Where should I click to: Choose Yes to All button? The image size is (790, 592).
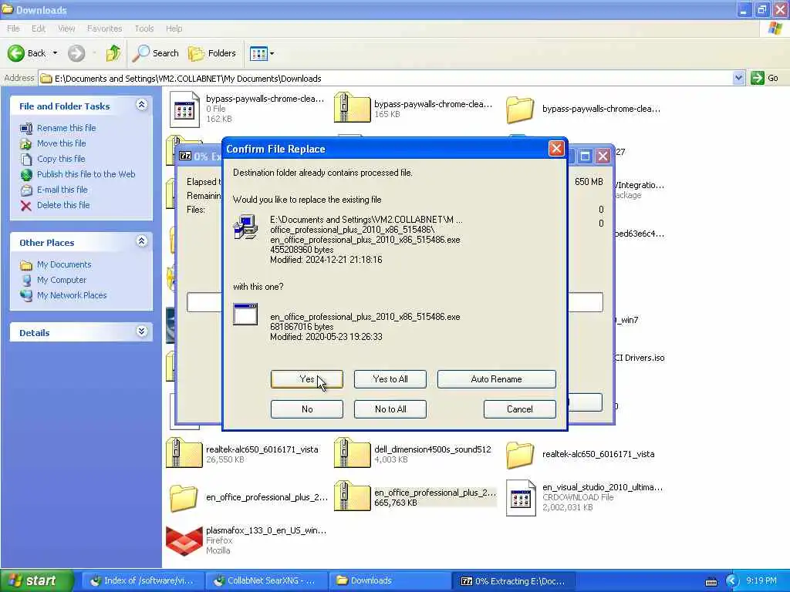click(x=390, y=379)
